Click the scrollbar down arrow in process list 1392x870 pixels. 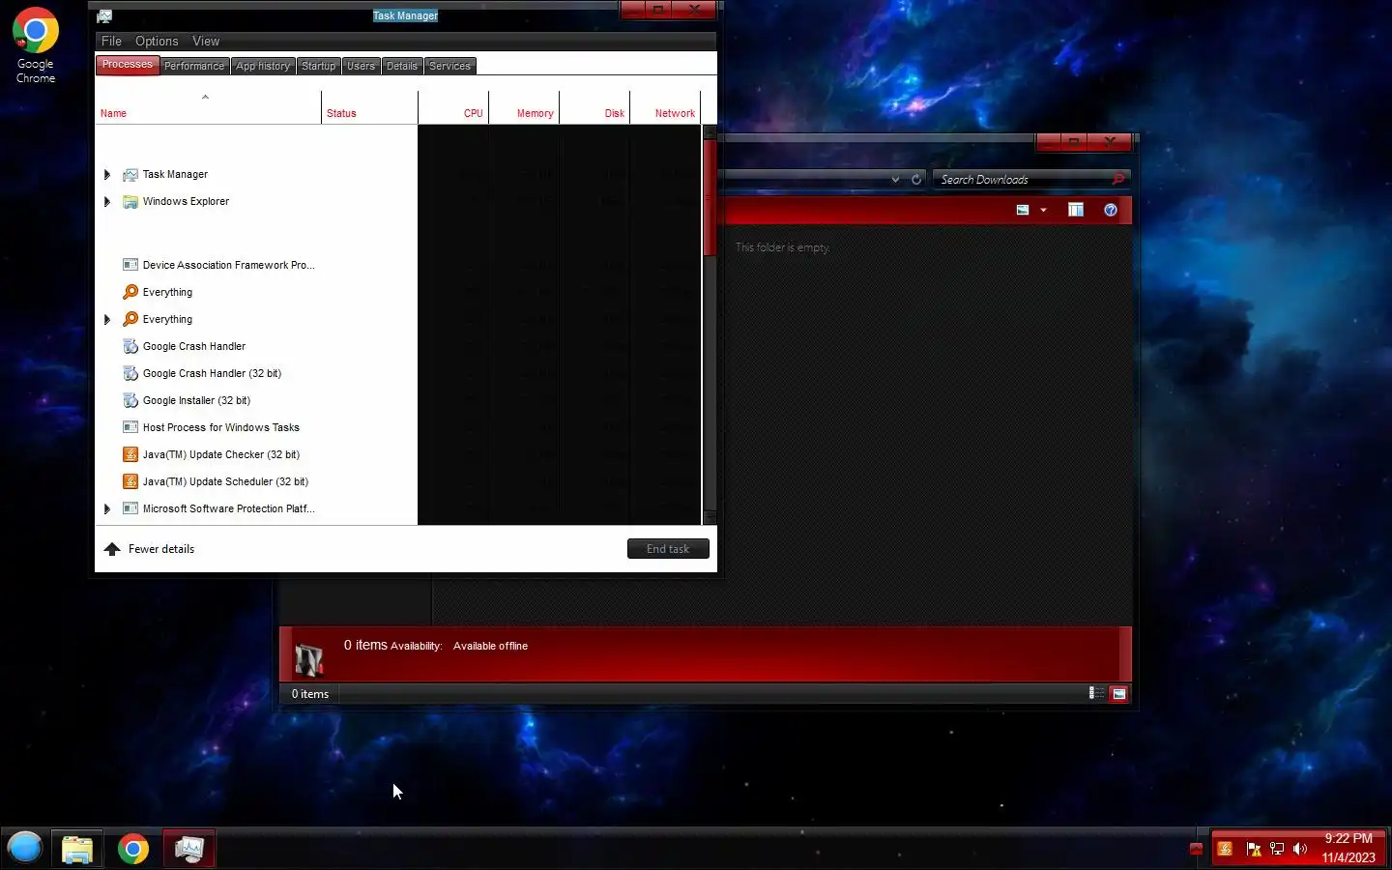(710, 518)
